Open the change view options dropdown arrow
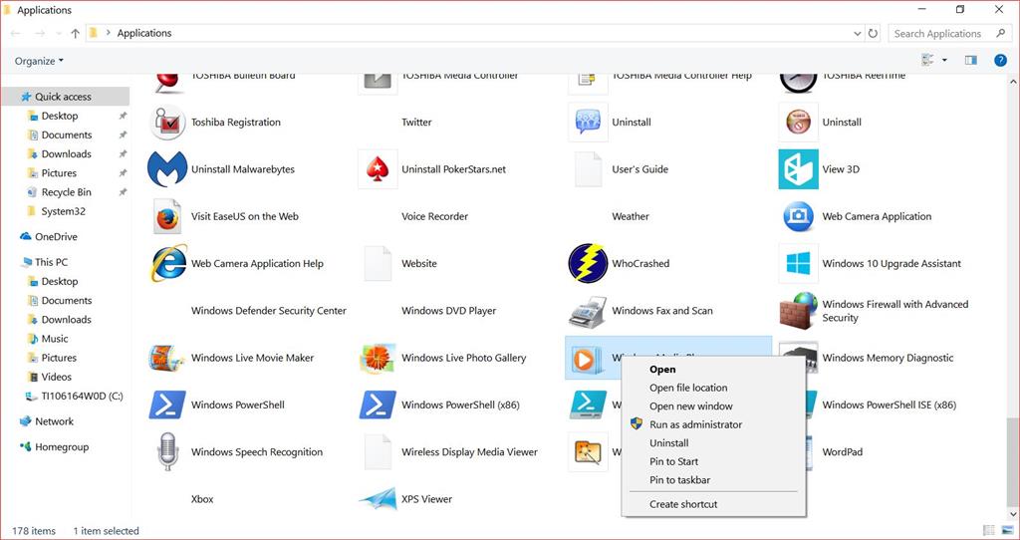 pyautogui.click(x=944, y=61)
